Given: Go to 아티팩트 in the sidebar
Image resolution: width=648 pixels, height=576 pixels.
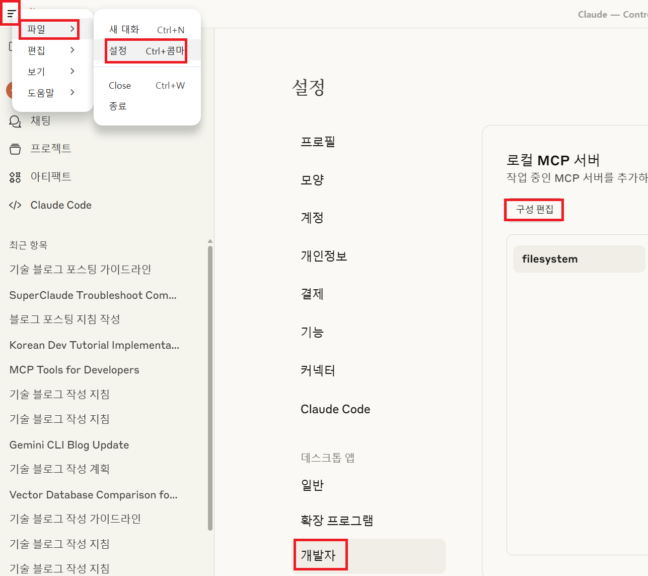Looking at the screenshot, I should point(51,177).
